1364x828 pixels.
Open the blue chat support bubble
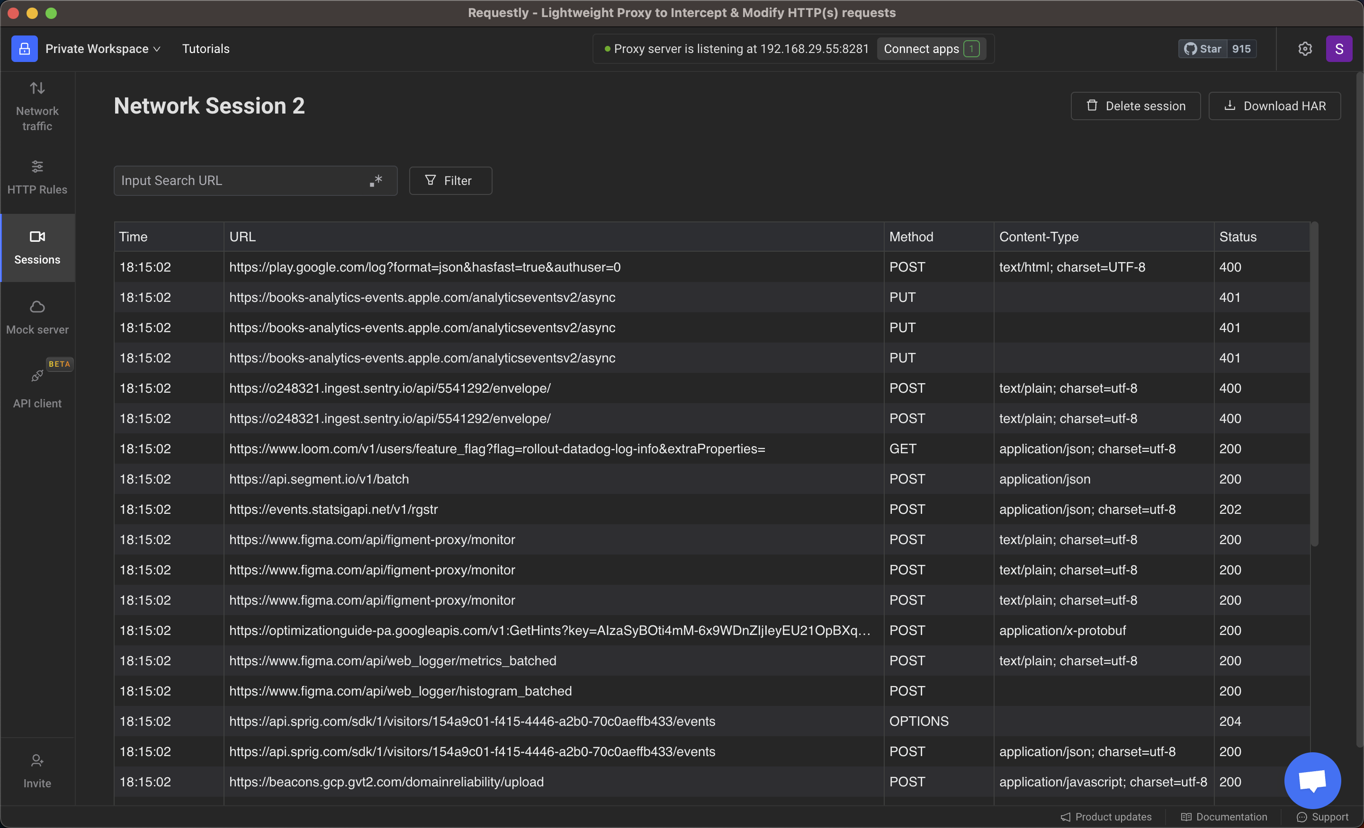[1312, 780]
